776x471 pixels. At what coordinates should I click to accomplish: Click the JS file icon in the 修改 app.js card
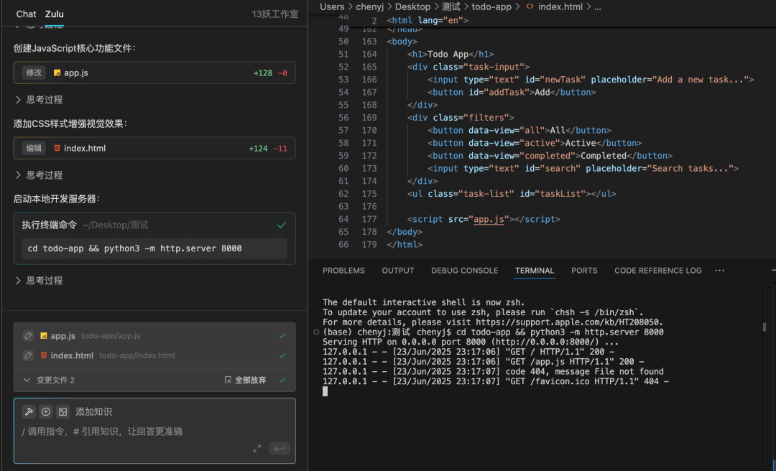tap(57, 73)
